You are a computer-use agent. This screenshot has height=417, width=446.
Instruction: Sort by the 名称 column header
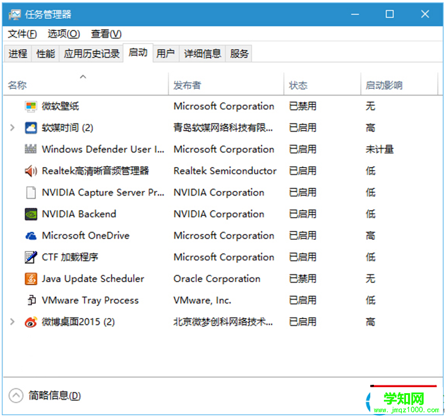(x=85, y=85)
